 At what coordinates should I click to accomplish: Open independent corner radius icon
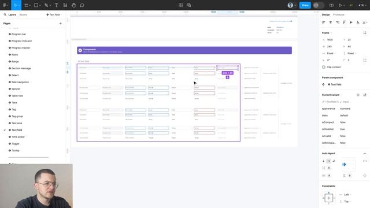pos(365,60)
